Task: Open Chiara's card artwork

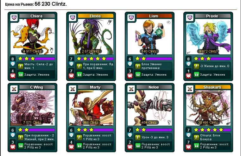Action: pos(33,36)
